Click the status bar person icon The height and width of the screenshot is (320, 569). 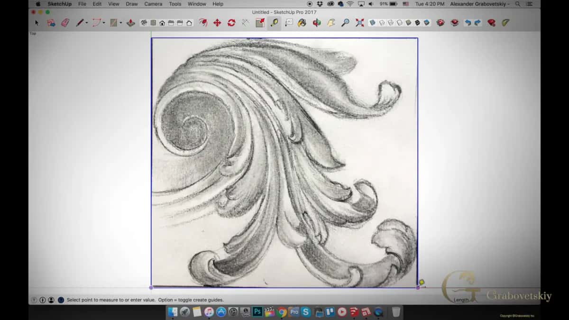51,300
